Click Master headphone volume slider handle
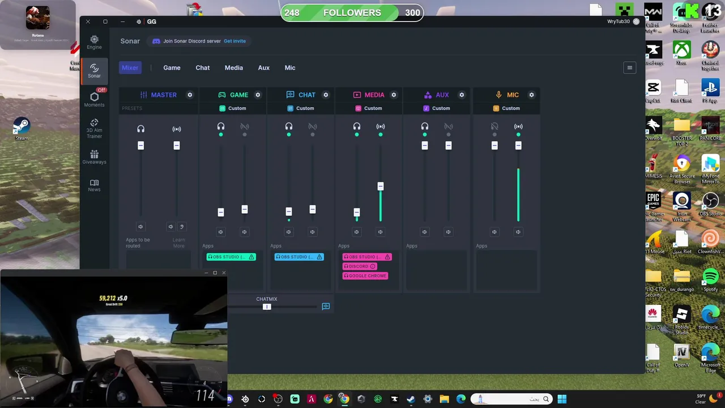This screenshot has width=725, height=408. pos(140,146)
